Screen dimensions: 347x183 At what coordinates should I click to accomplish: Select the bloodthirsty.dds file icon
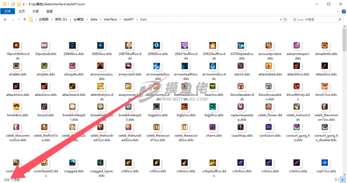[297, 86]
